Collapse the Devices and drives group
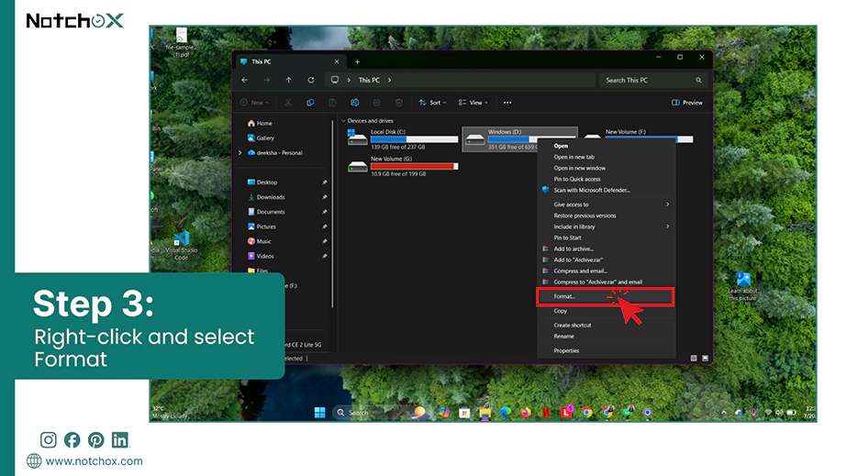 [344, 121]
